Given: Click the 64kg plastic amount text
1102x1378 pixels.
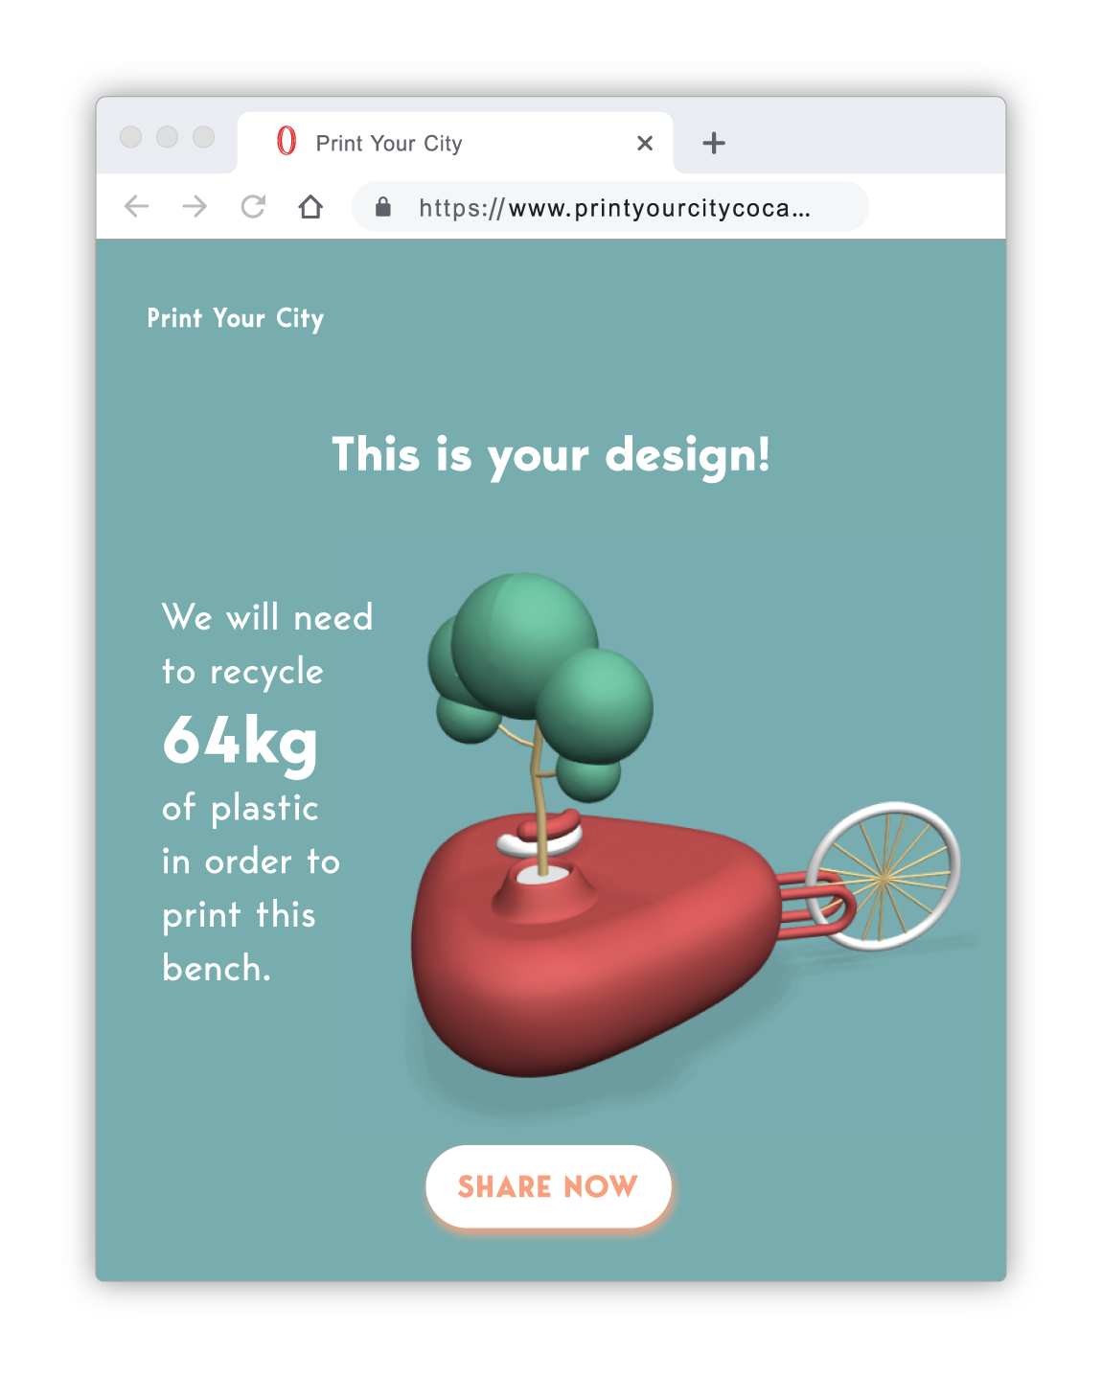Looking at the screenshot, I should point(240,742).
